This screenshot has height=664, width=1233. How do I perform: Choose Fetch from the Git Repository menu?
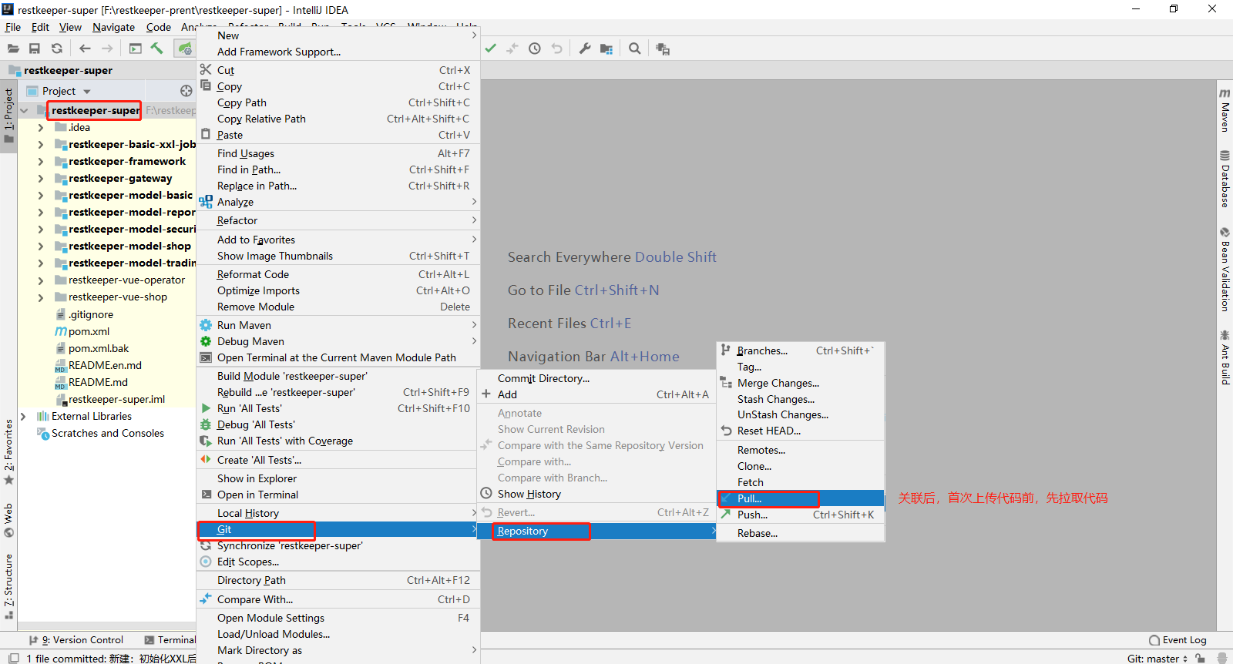point(801,482)
